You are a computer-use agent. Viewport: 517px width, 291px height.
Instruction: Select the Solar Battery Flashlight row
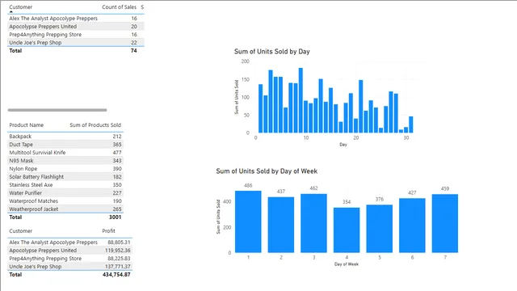coord(65,176)
